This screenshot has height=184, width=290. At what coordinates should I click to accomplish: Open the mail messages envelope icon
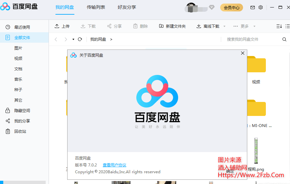(x=252, y=7)
